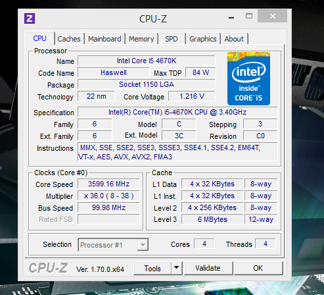324x295 pixels.
Task: Click the Instructions list starting with MMX
Action: [177, 152]
